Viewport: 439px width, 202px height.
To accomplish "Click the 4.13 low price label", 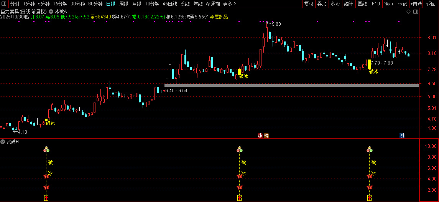I will [x=22, y=132].
